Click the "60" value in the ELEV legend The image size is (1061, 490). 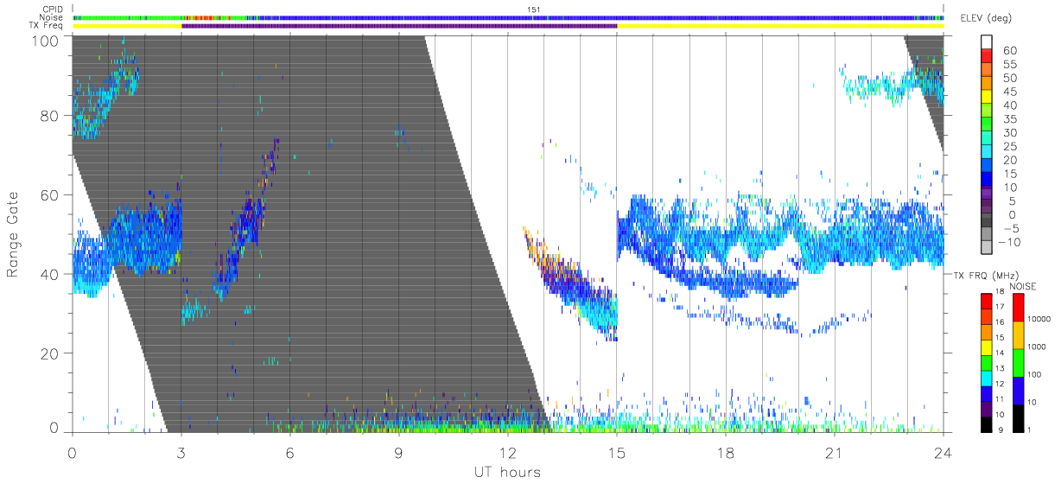click(1009, 50)
